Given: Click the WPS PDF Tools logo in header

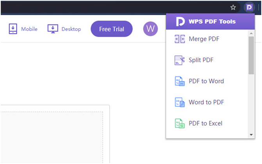Looking at the screenshot, I should [180, 21].
